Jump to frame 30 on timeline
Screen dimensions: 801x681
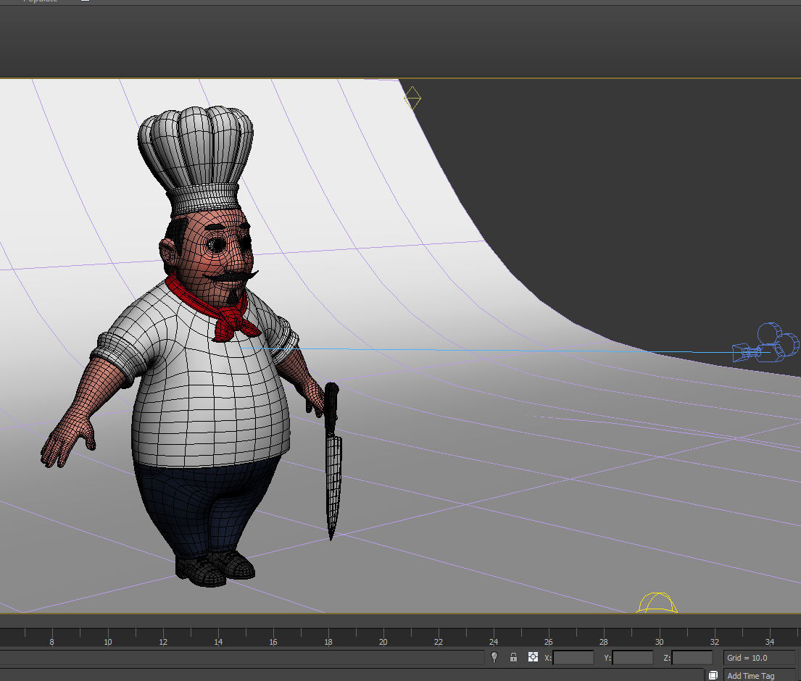point(660,642)
